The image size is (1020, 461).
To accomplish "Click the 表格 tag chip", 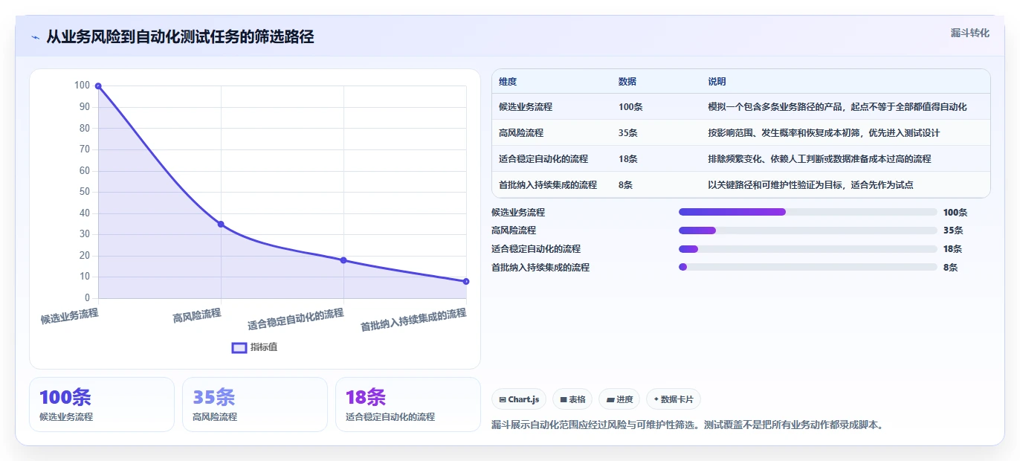I will coord(572,399).
